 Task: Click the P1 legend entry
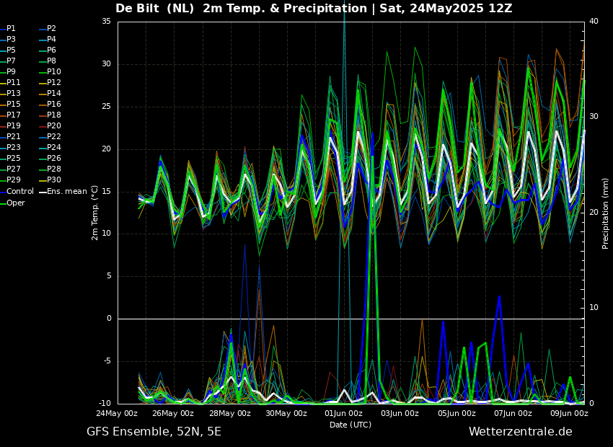(11, 29)
